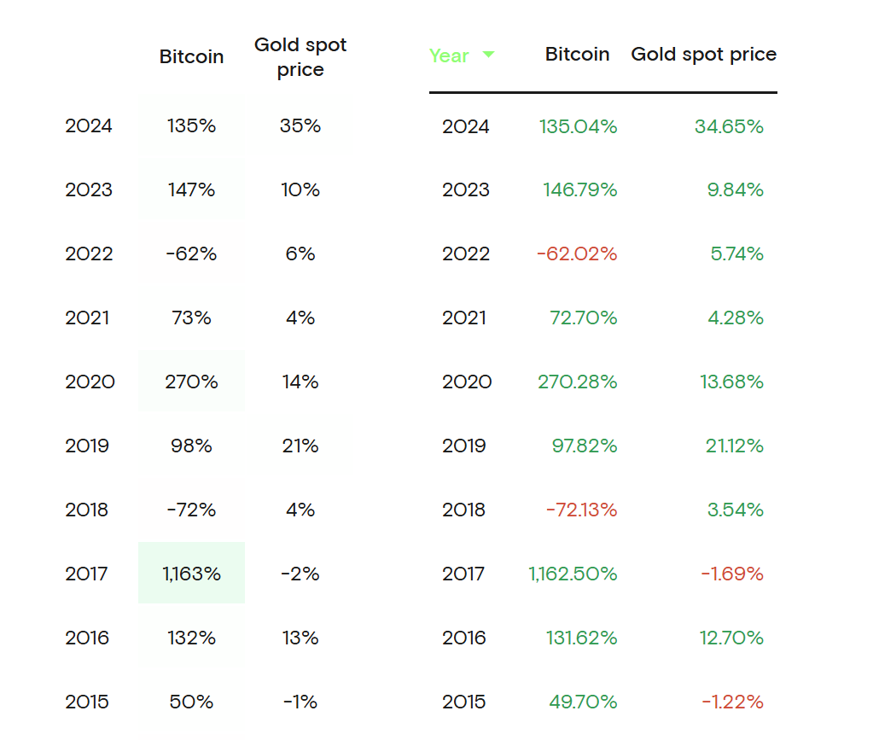
Task: Click the two-line Gold spot price header
Action: 300,57
